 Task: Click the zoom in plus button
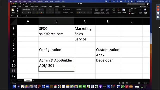tap(142, 83)
